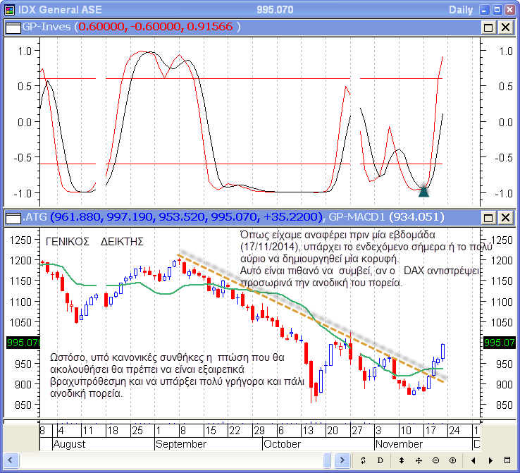Open the chart list menu icon

[507, 460]
